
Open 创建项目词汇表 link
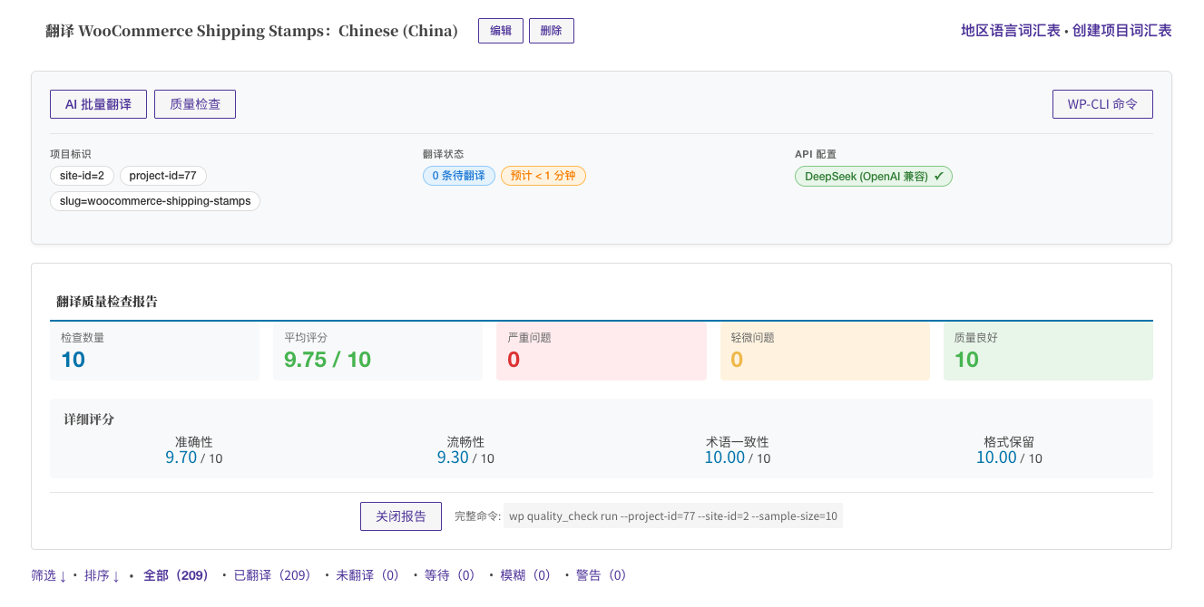pyautogui.click(x=1121, y=31)
